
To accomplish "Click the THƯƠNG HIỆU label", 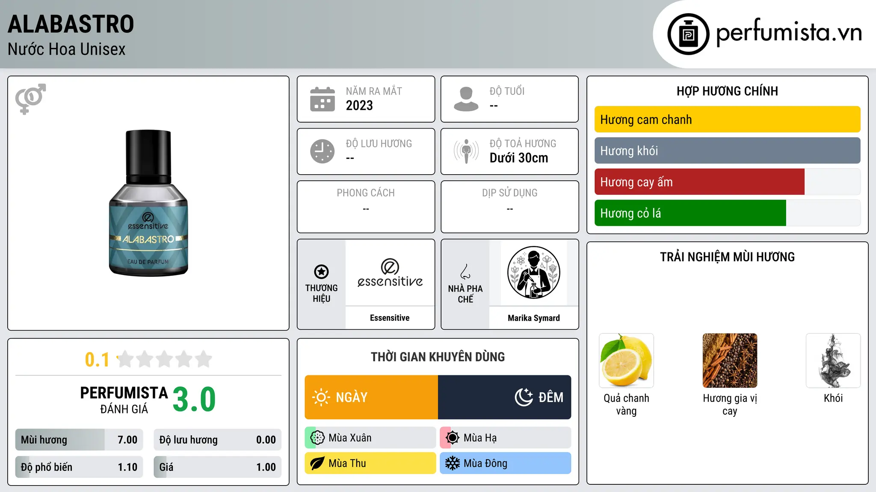I will (321, 293).
